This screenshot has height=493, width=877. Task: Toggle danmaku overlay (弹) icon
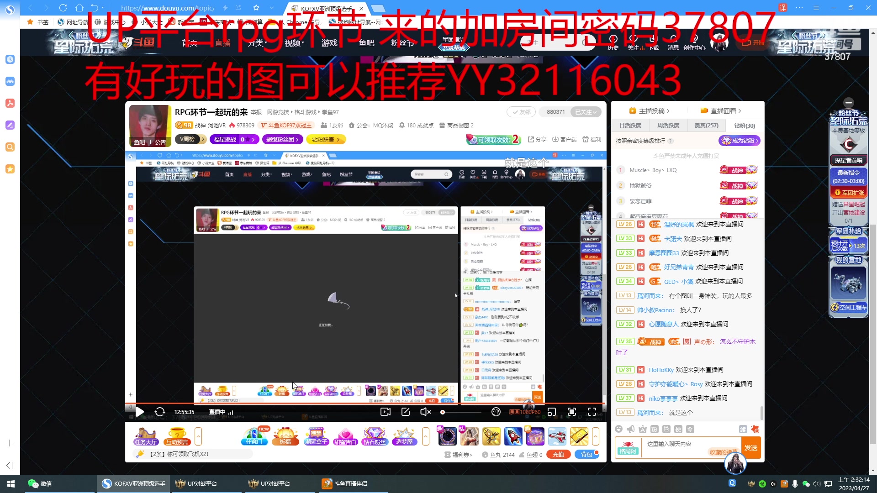point(496,412)
